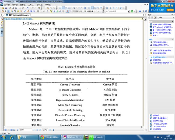
Task: Click the Open file folder icon
Action: click(3, 8)
